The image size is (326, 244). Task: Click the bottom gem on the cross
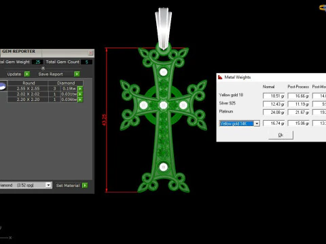(x=163, y=167)
